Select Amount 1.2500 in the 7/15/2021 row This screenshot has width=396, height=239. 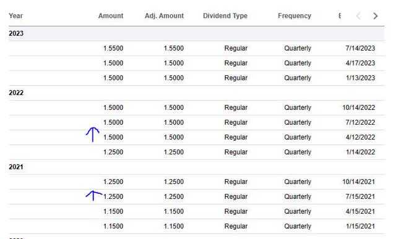coord(113,196)
